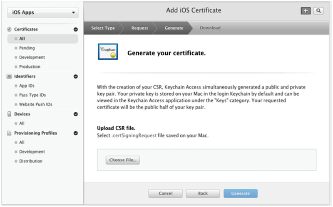Viewport: 333px width, 207px height.
Task: Collapse the Certificates section chevron
Action: (x=76, y=30)
